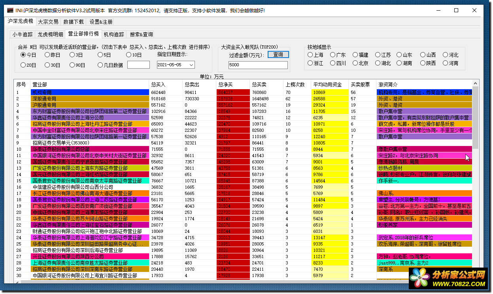
Task: Click the 买卖股票 column header
Action: (x=363, y=84)
